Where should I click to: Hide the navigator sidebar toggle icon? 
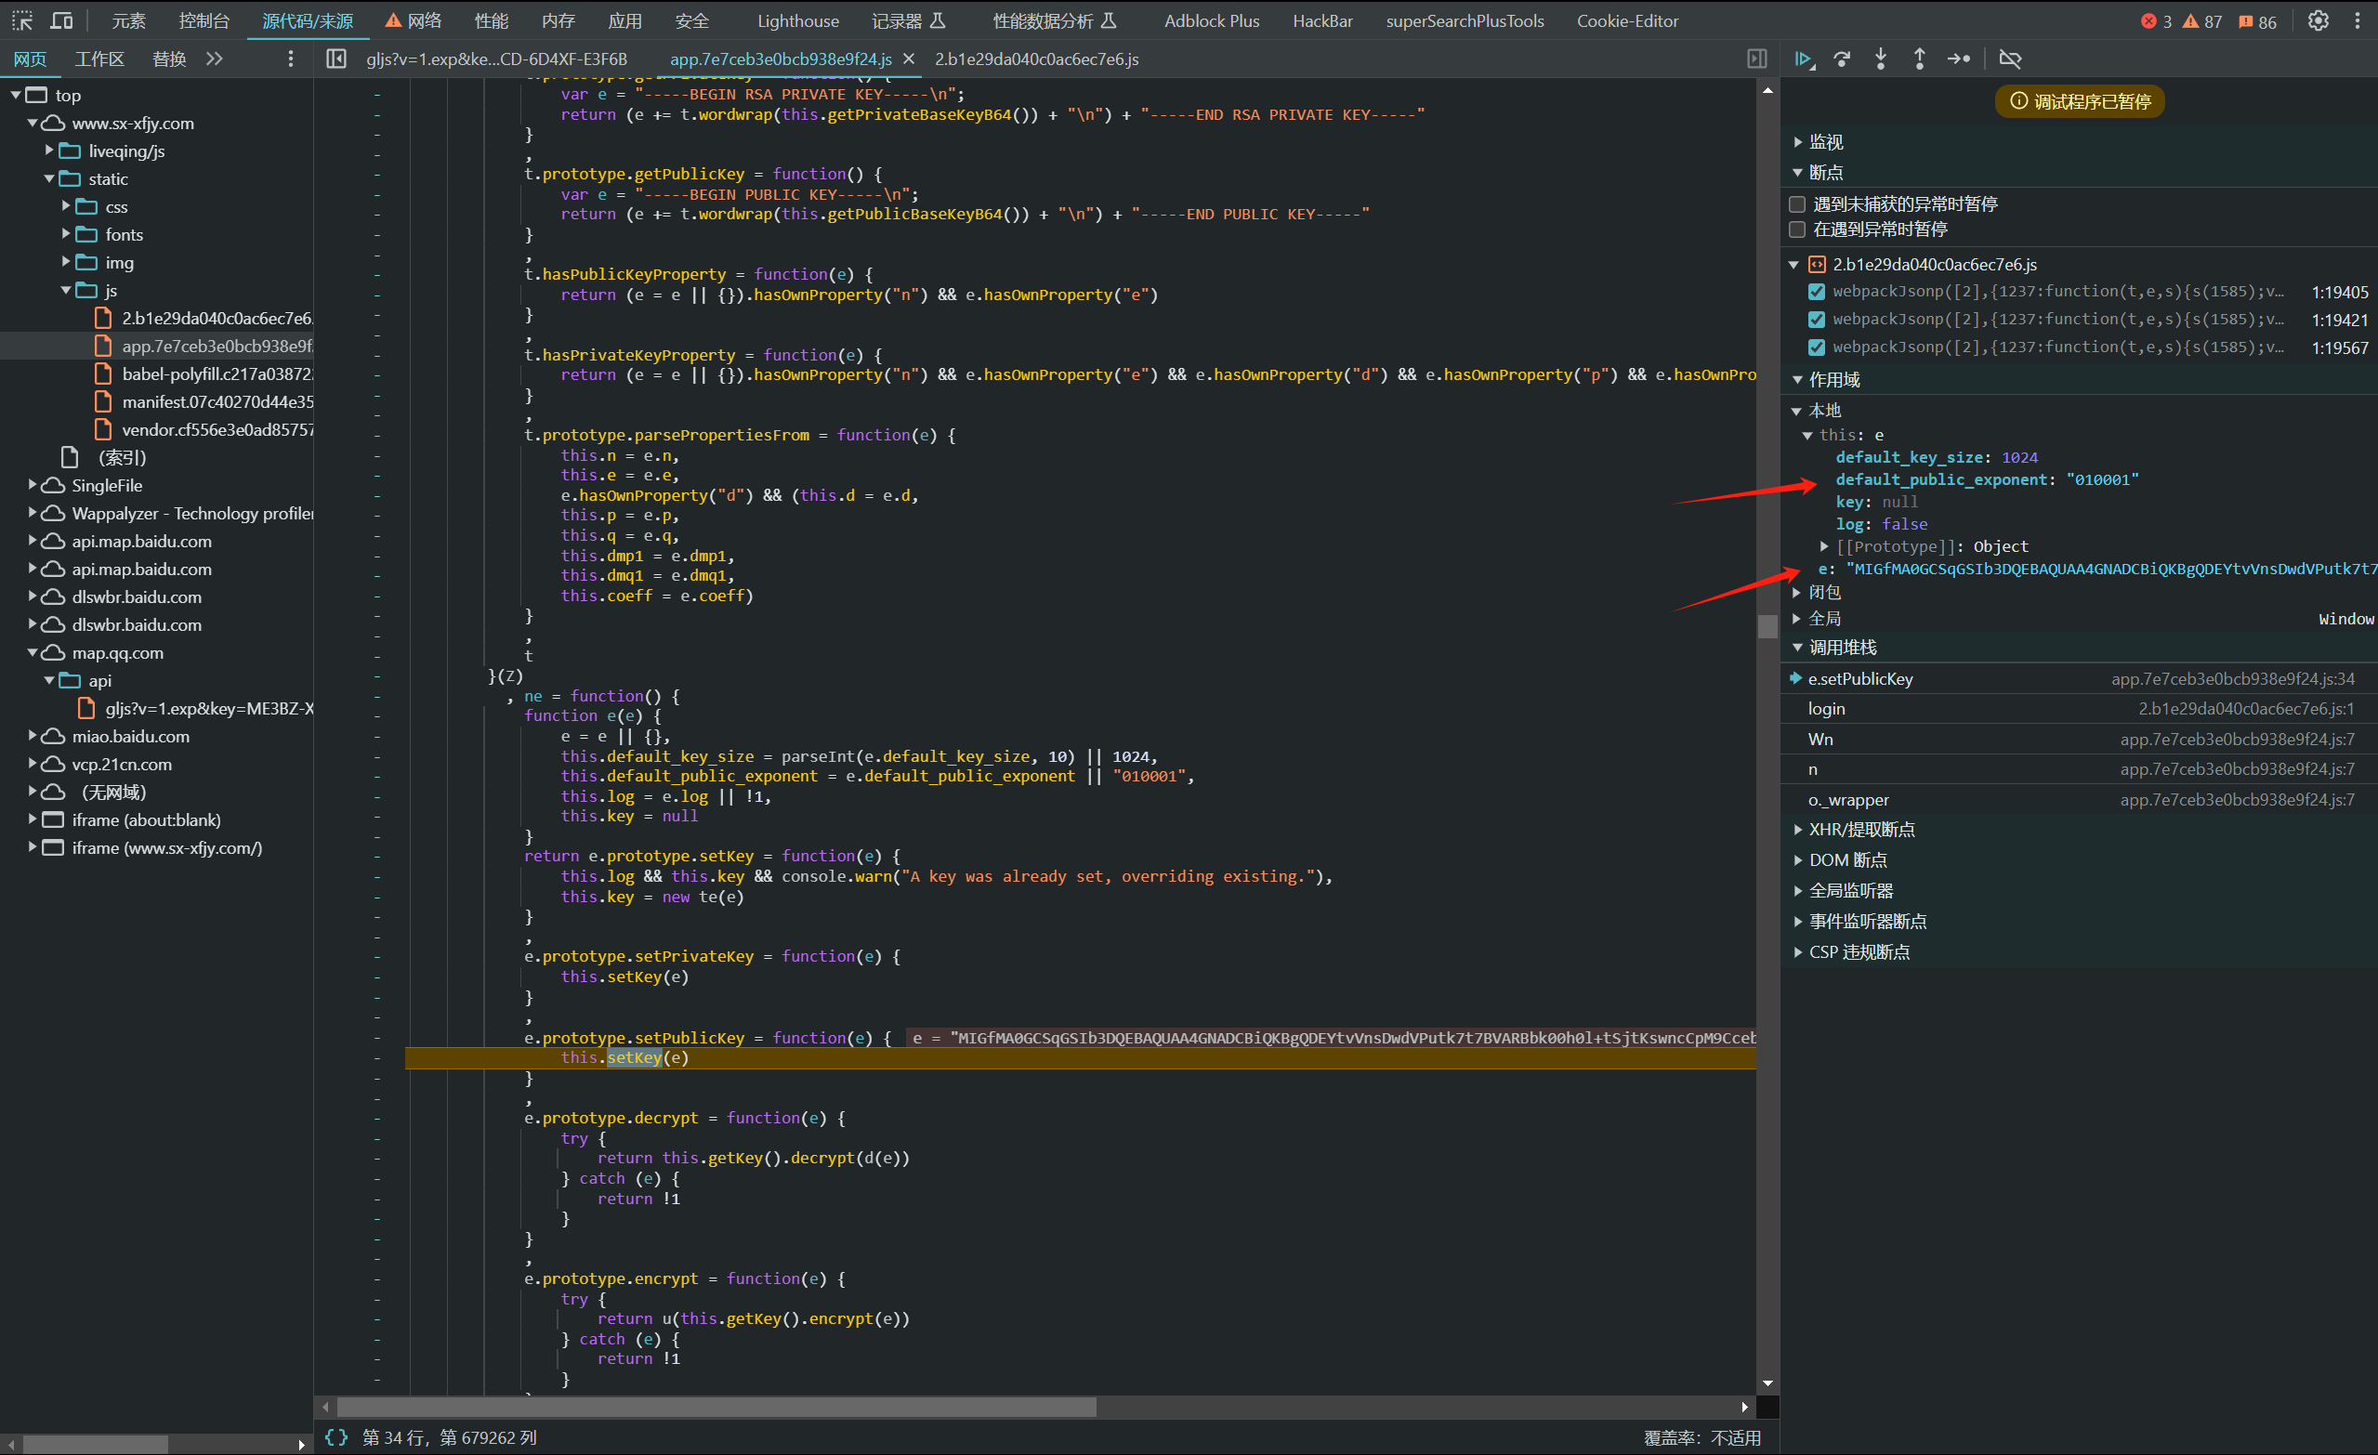tap(335, 59)
